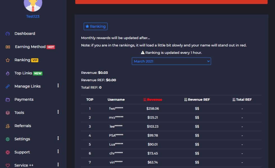Click the Total REF: 0 summary line
The height and width of the screenshot is (168, 275).
pos(91,87)
